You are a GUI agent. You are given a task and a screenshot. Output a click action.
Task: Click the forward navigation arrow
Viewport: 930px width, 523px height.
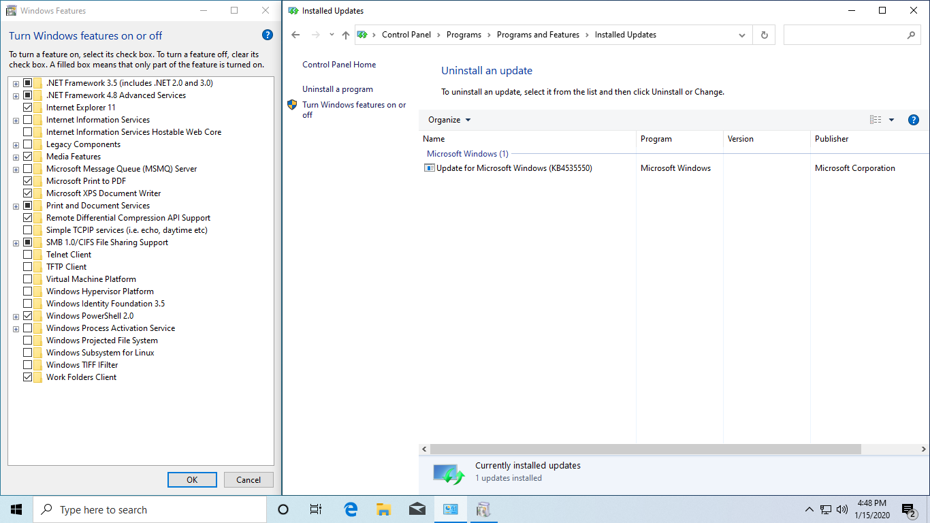(316, 35)
